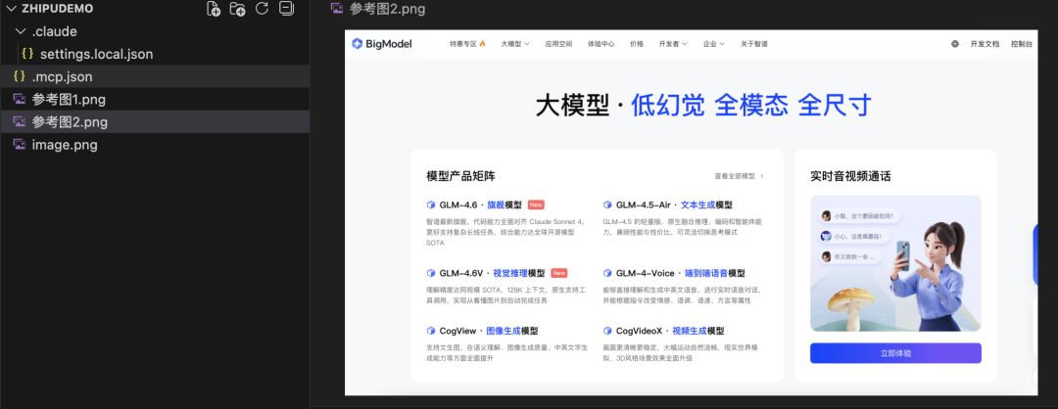Click the 实时音视频通话 heading
Screen dimensions: 1058x409
(850, 176)
